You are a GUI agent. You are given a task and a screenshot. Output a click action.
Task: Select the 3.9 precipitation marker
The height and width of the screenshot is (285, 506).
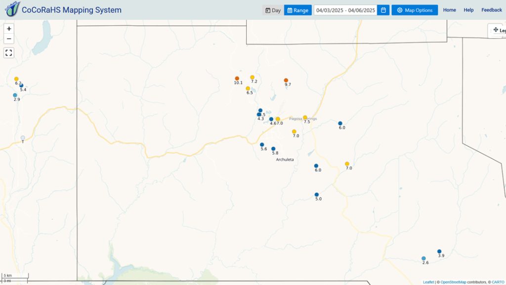point(439,251)
